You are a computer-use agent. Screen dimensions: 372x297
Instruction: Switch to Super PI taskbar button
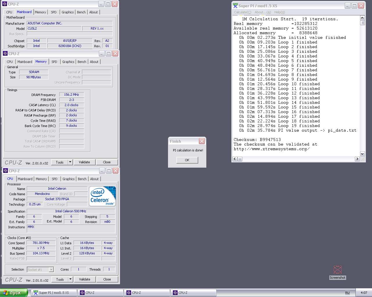click(x=54, y=293)
